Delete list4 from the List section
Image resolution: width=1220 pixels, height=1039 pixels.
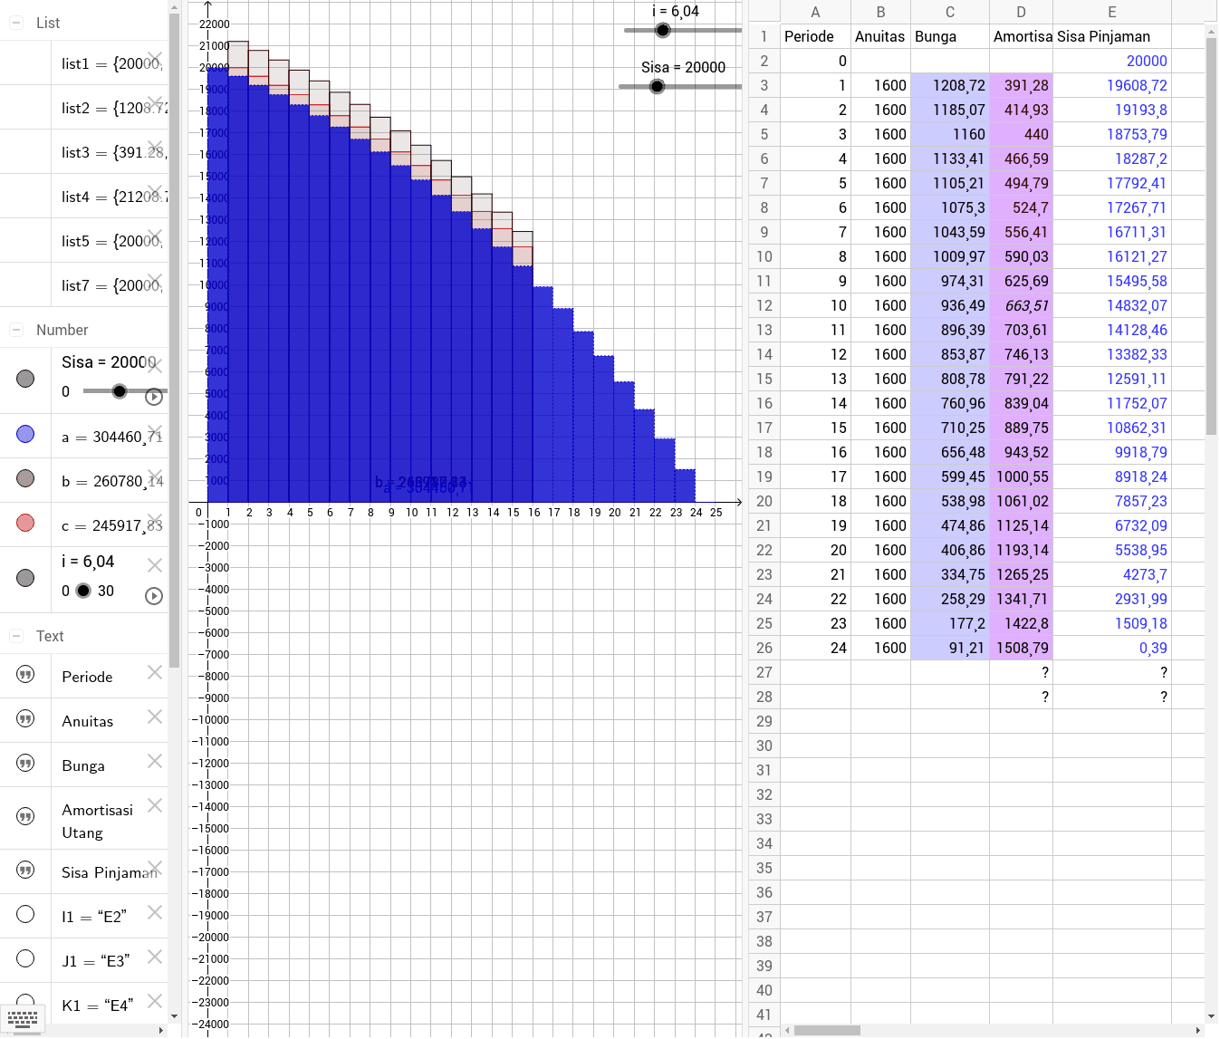pos(155,191)
